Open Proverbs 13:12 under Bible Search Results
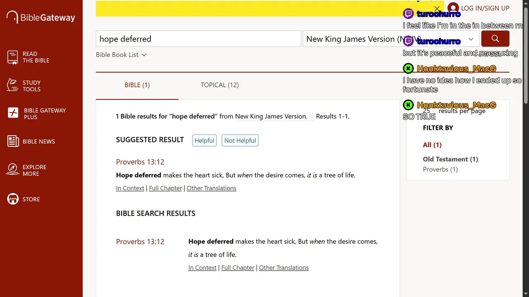 (140, 241)
